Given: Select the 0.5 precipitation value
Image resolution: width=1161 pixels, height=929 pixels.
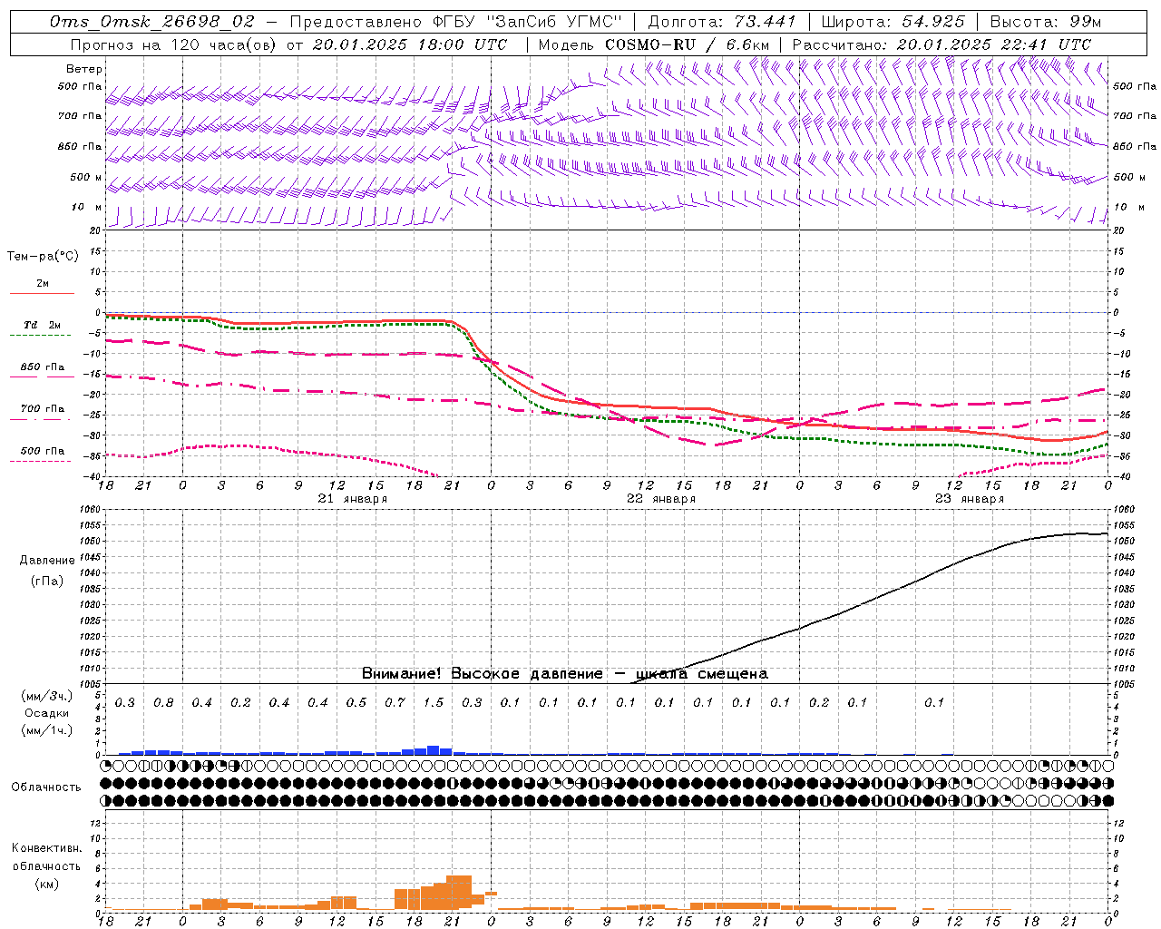Looking at the screenshot, I should [356, 703].
